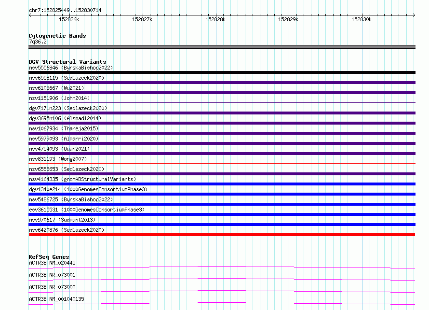The height and width of the screenshot is (310, 429).
Task: Click the thin red nsv831193 variant line
Action: pyautogui.click(x=222, y=163)
